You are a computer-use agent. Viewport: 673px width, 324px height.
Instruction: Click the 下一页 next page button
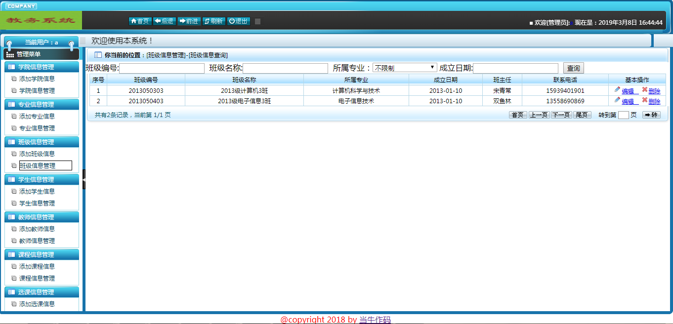(561, 115)
